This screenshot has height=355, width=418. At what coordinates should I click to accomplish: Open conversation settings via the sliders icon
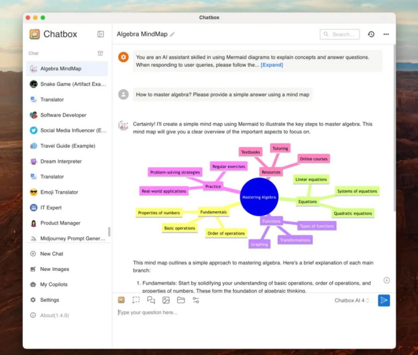point(196,300)
